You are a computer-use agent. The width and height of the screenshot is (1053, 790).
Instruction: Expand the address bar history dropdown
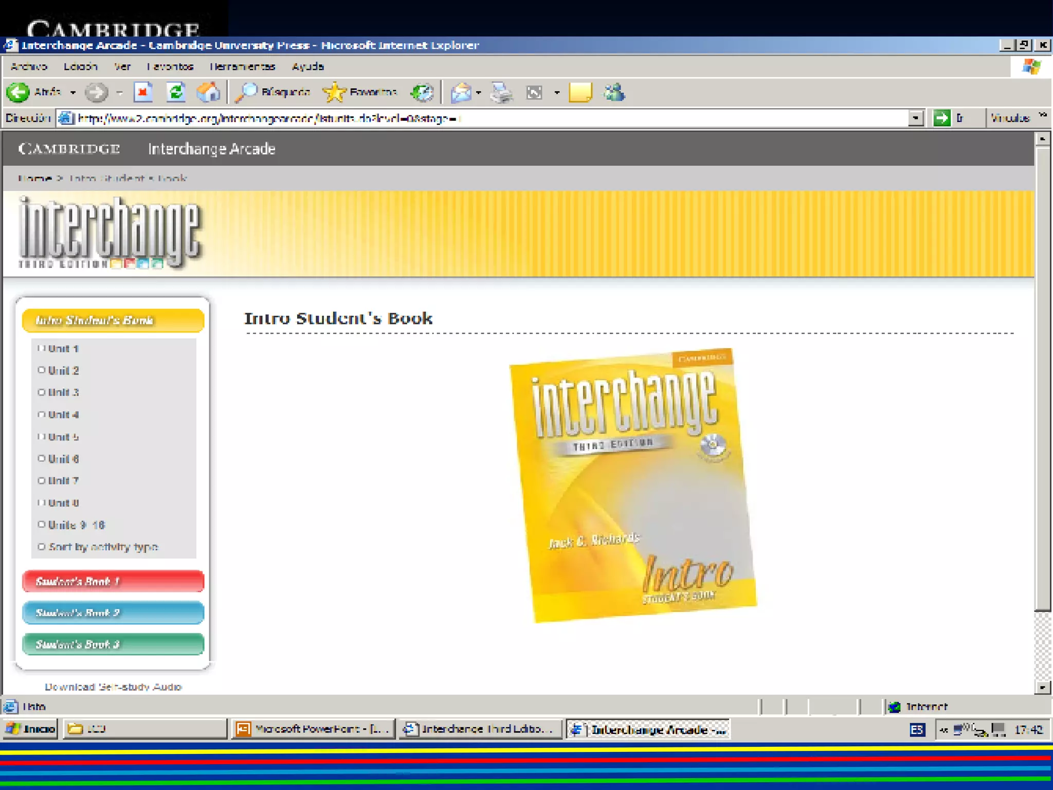point(915,118)
